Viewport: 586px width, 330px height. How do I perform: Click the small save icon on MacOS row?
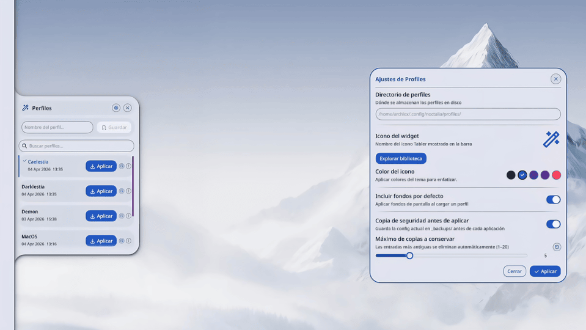[122, 241]
